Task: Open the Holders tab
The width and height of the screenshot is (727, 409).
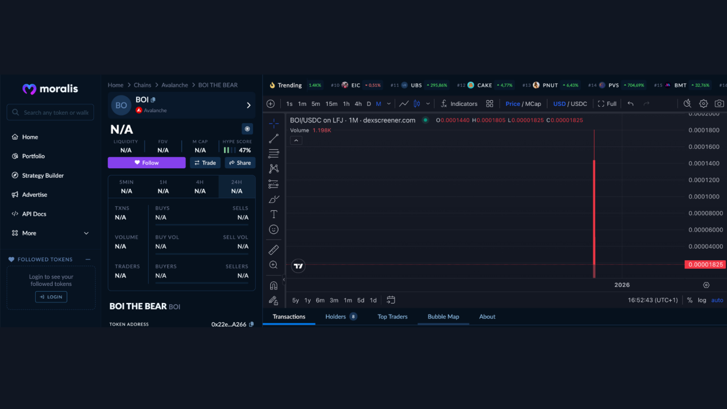Action: click(341, 316)
